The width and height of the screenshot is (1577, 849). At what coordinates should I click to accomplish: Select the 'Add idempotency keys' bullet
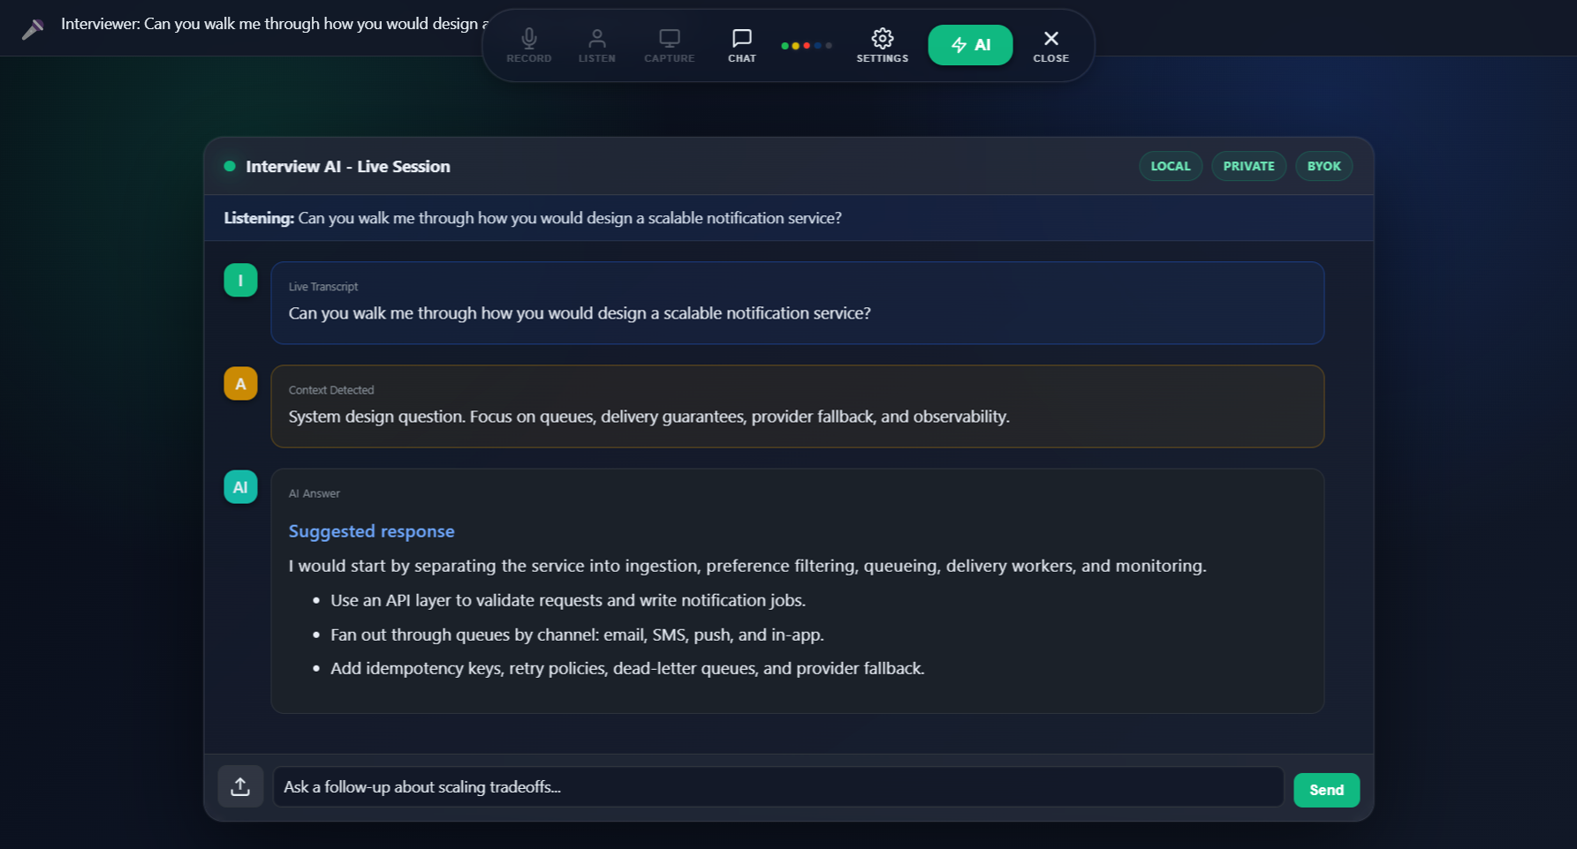627,668
